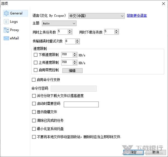The width and height of the screenshot is (168, 157).
Task: Check 最小化至系统托盘 option
Action: (x=34, y=129)
